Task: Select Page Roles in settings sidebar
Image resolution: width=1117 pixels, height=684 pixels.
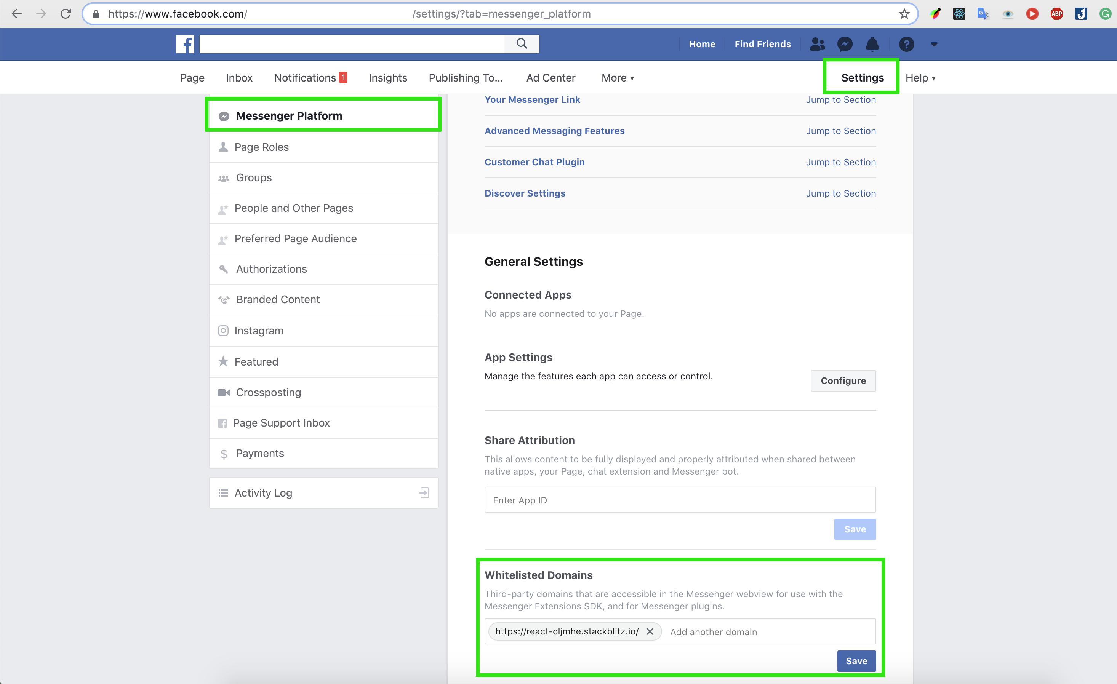Action: (262, 147)
